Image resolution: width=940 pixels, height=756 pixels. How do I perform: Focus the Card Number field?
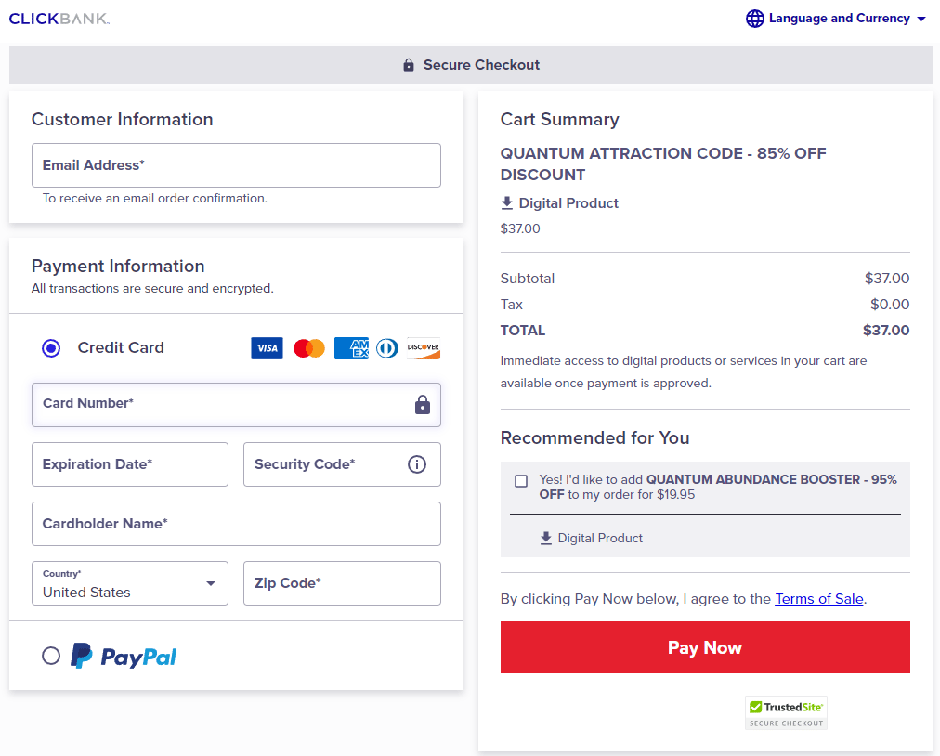[223, 405]
